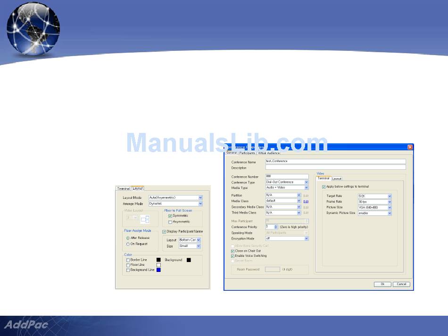This screenshot has height=336, width=448.
Task: Click the Description input field
Action: point(335,167)
